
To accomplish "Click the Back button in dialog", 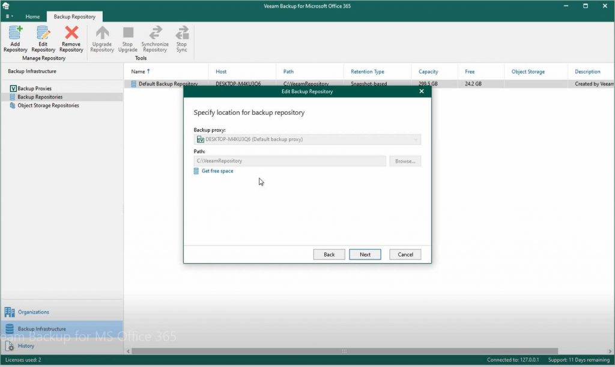I will [x=329, y=255].
